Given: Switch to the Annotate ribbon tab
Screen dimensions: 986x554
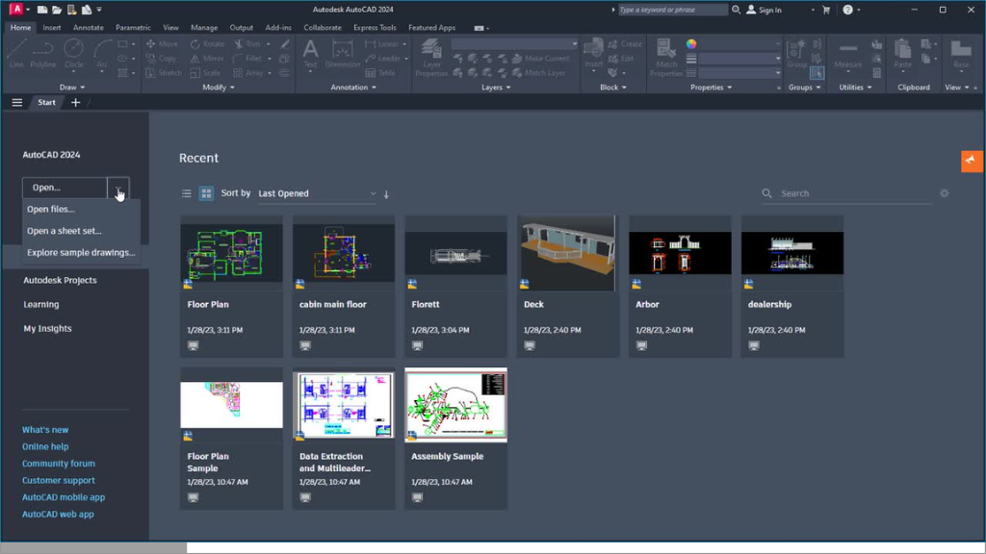Looking at the screenshot, I should pos(88,28).
